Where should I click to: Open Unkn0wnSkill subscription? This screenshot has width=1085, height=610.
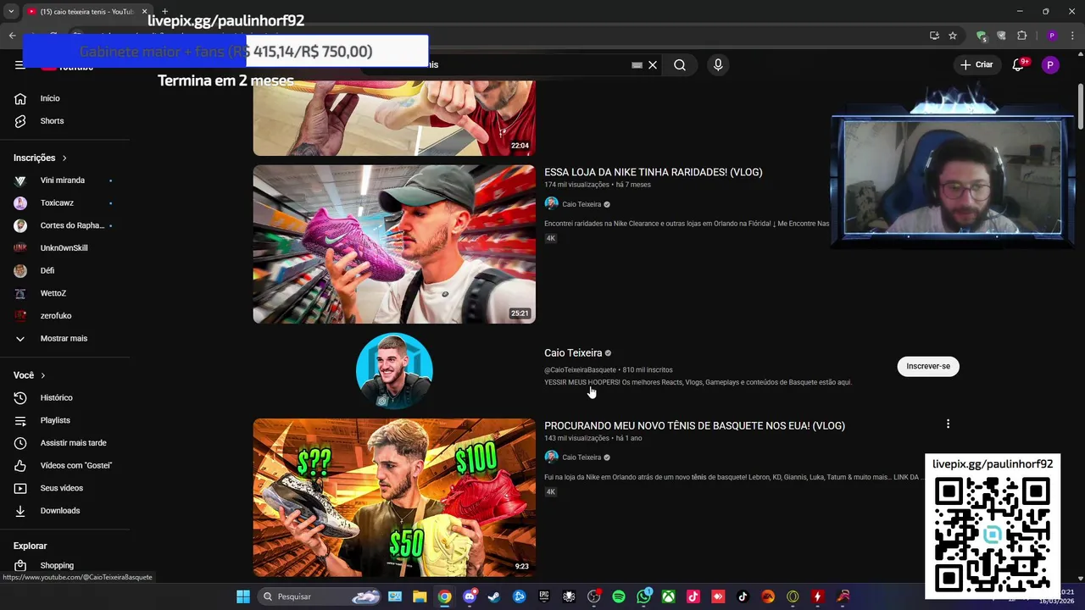coord(64,248)
